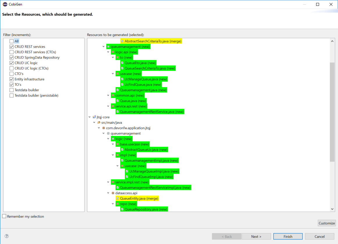Toggle Remember my selection checkbox

(4, 216)
